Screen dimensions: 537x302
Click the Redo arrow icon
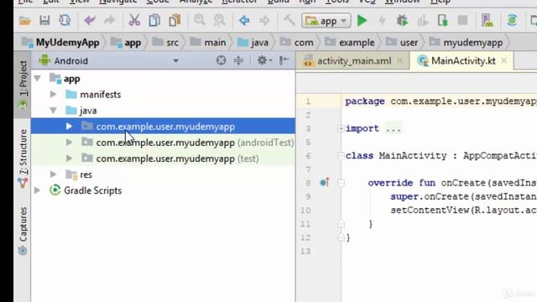click(110, 20)
